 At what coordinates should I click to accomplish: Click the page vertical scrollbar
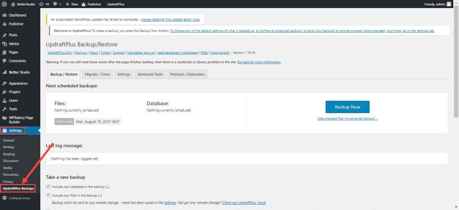tap(456, 61)
